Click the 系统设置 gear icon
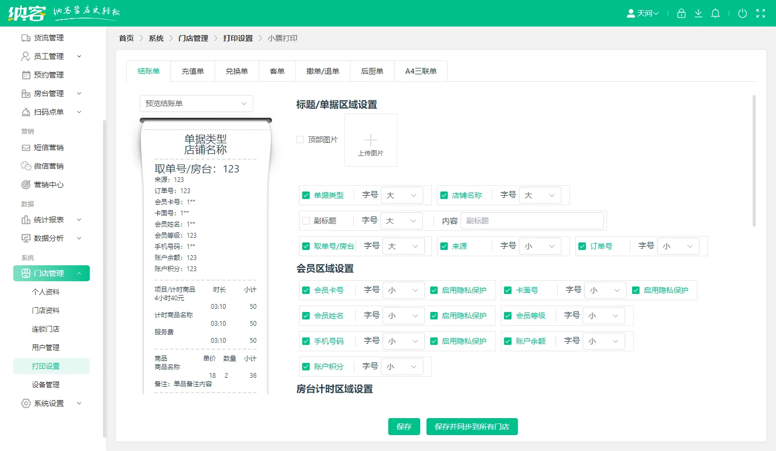The width and height of the screenshot is (776, 451). (x=25, y=403)
